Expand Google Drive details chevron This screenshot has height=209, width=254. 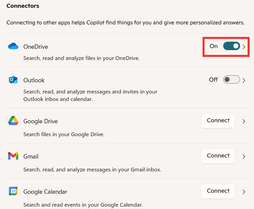pos(244,121)
